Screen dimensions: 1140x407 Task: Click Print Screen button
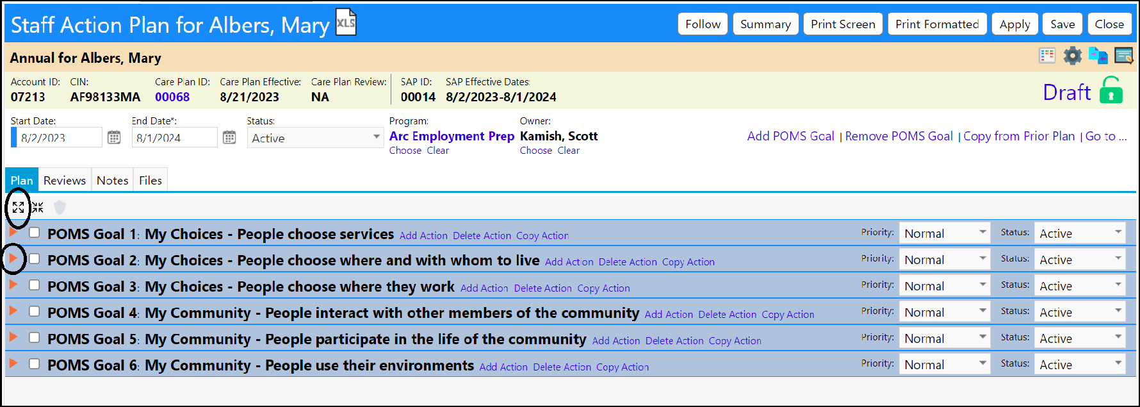pyautogui.click(x=843, y=24)
